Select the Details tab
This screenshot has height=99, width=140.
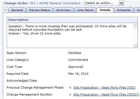pyautogui.click(x=105, y=10)
